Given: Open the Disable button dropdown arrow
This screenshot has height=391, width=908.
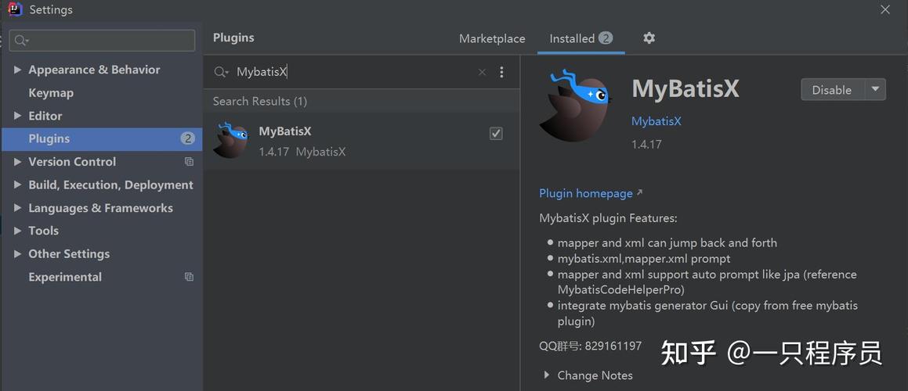Looking at the screenshot, I should [x=875, y=90].
